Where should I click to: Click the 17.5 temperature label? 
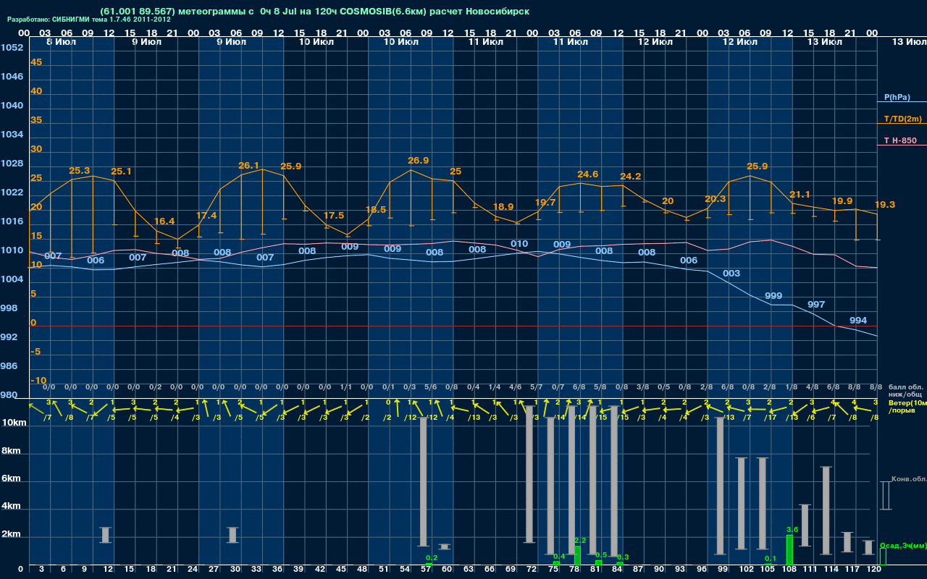pos(334,216)
